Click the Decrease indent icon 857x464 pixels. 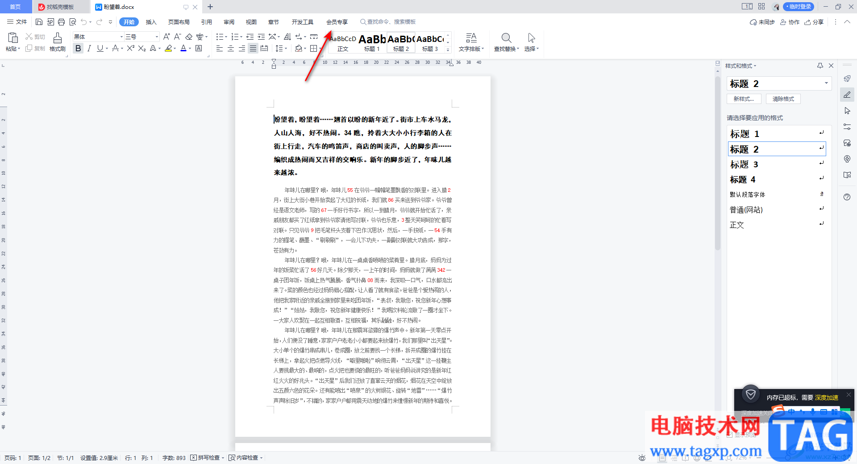[x=250, y=37]
